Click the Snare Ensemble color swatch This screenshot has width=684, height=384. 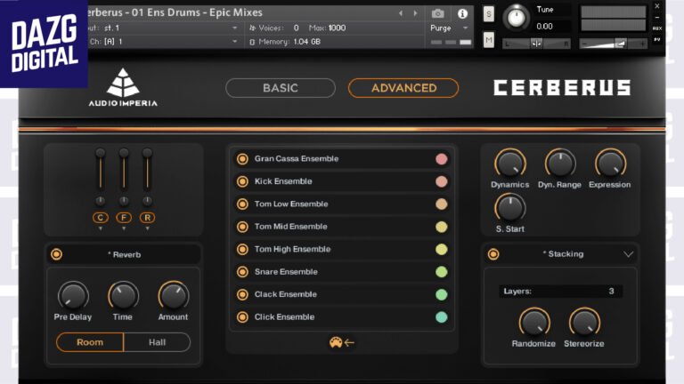point(442,272)
